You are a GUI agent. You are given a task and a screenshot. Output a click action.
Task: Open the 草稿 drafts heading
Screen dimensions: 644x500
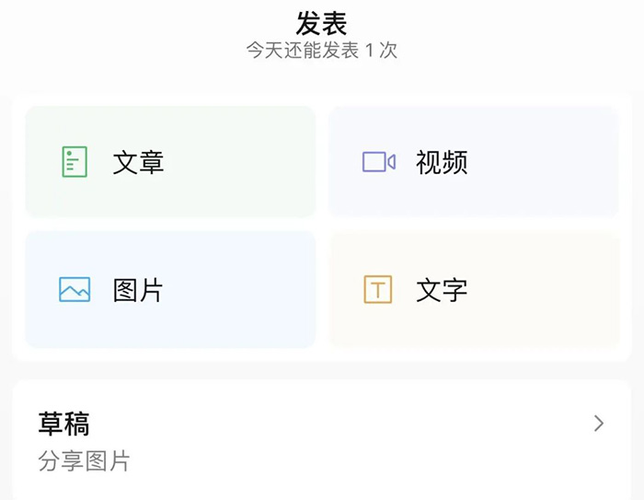point(63,423)
